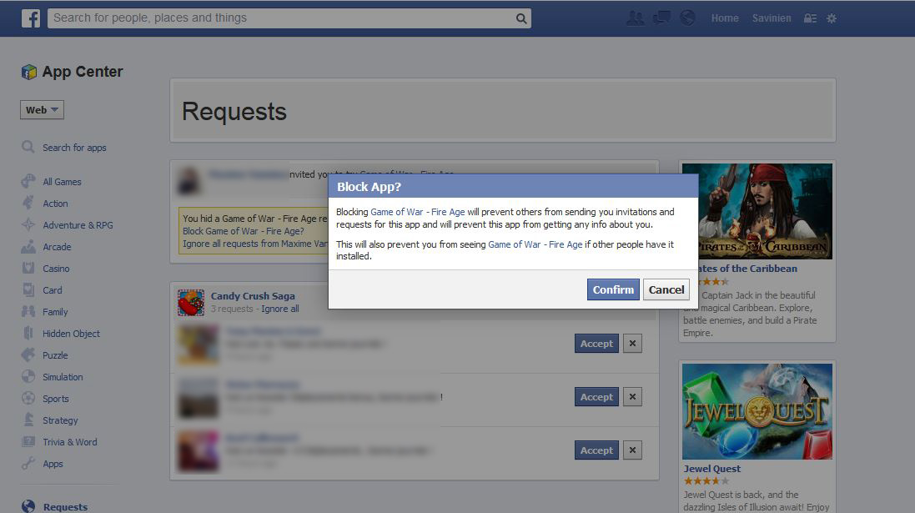Screen dimensions: 915x513
Task: Click the Requests globe icon in sidebar
Action: point(28,506)
